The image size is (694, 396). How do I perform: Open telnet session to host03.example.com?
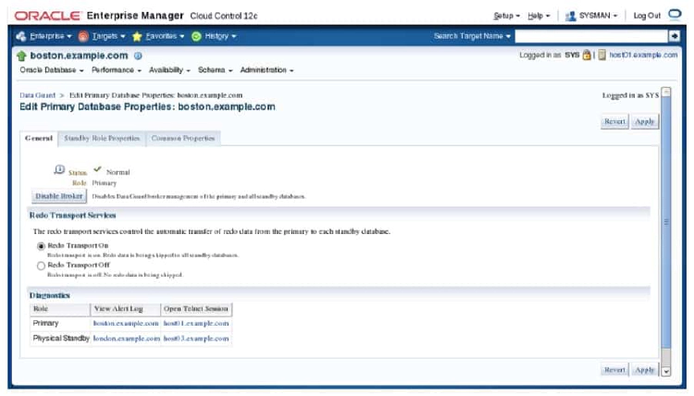point(196,339)
